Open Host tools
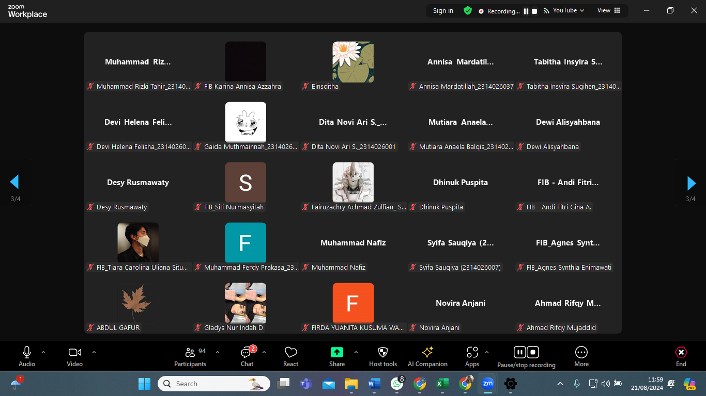 point(382,356)
